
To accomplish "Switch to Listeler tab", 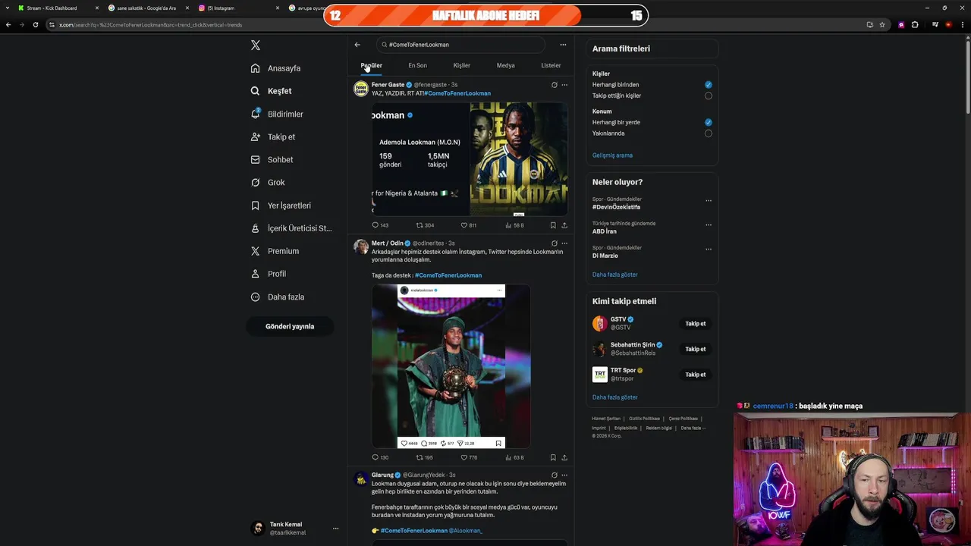I will pos(551,65).
